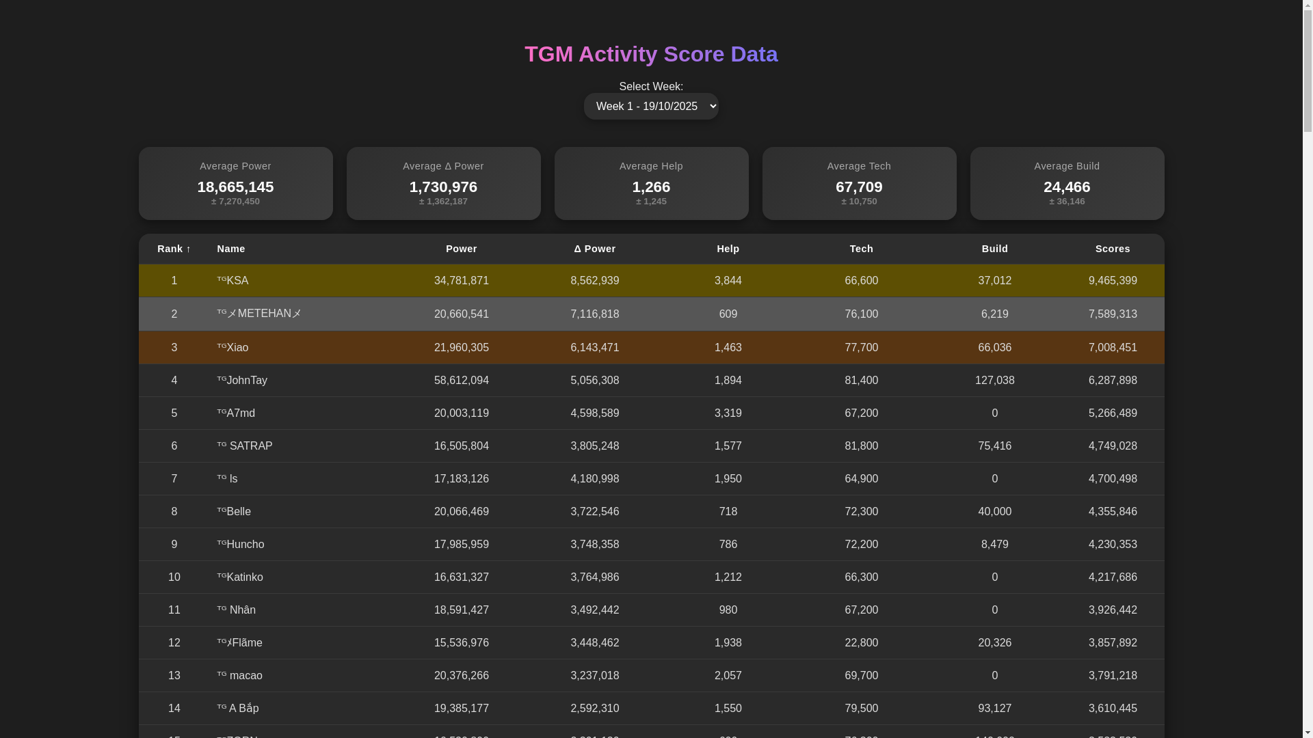
Task: Select the rank 1 KSA row
Action: point(650,281)
